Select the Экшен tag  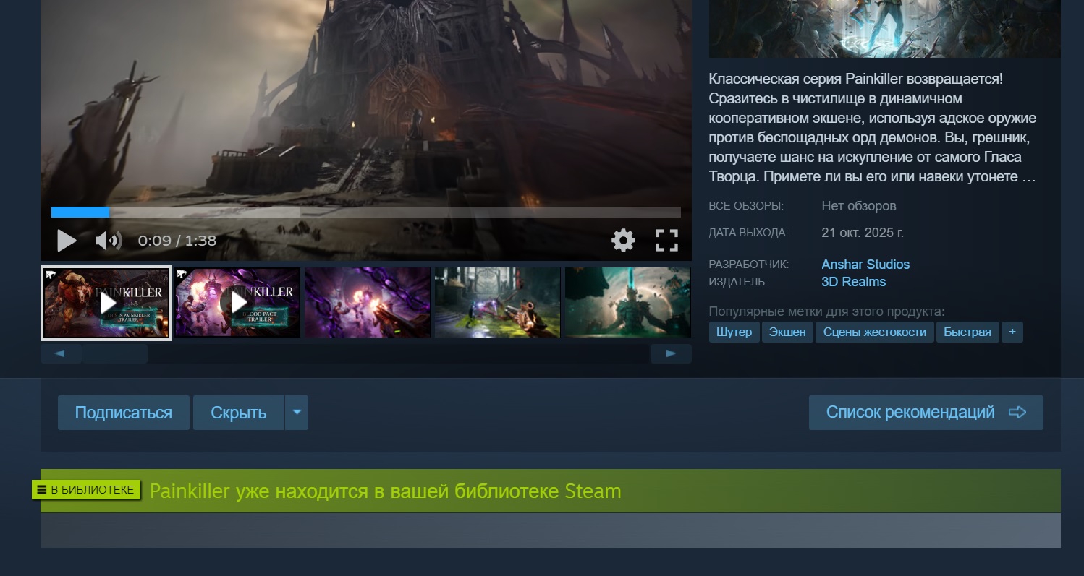tap(787, 332)
